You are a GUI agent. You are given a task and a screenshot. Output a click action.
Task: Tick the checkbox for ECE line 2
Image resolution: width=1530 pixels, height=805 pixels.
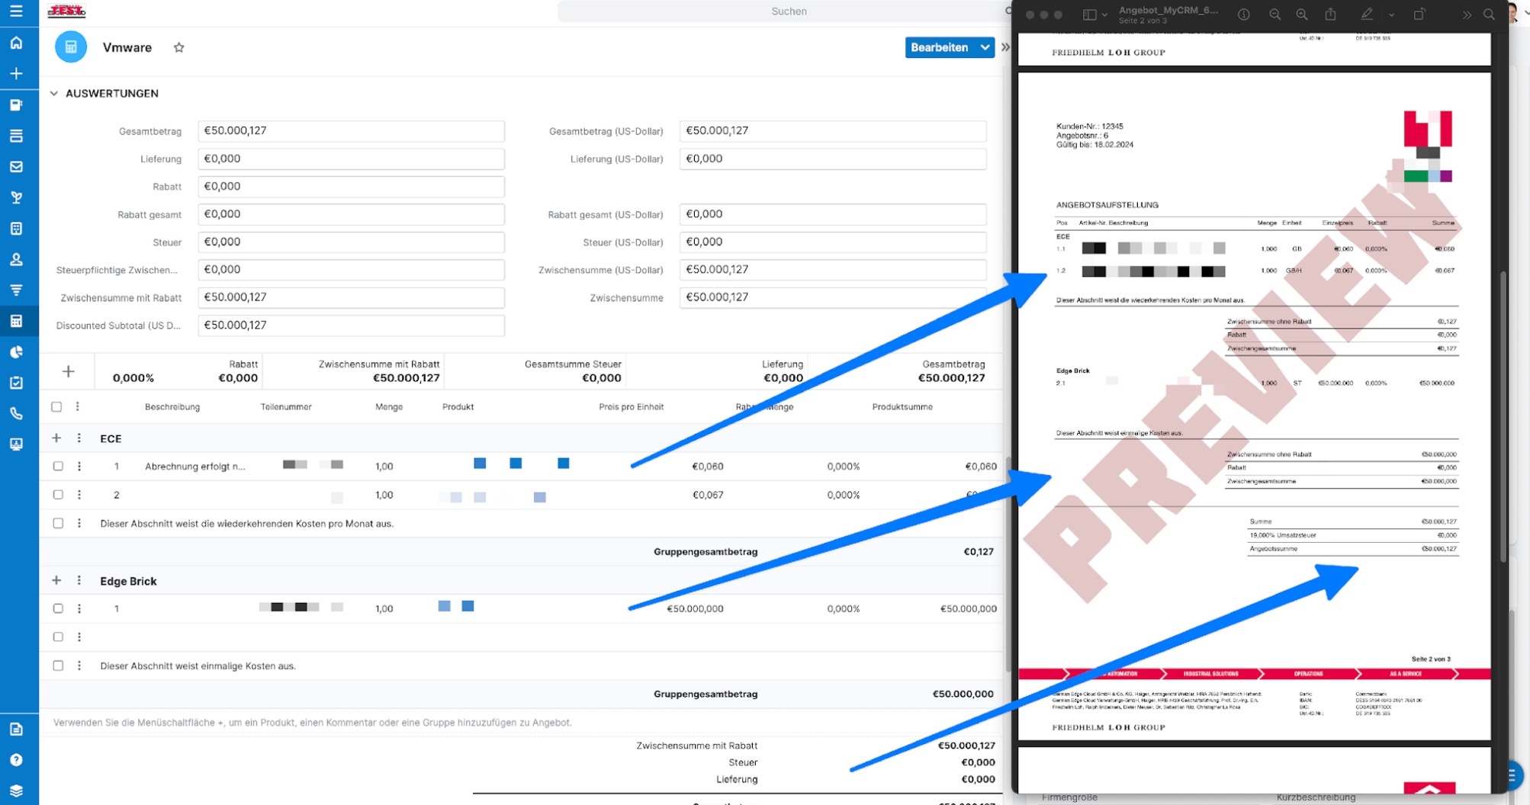[58, 495]
